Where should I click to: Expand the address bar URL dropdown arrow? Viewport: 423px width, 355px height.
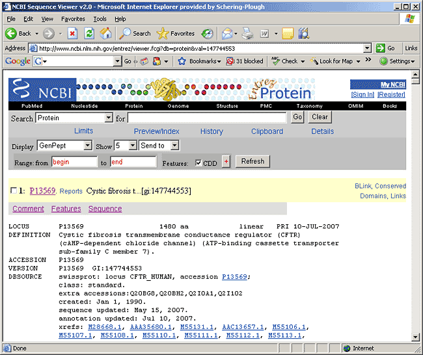(367, 48)
